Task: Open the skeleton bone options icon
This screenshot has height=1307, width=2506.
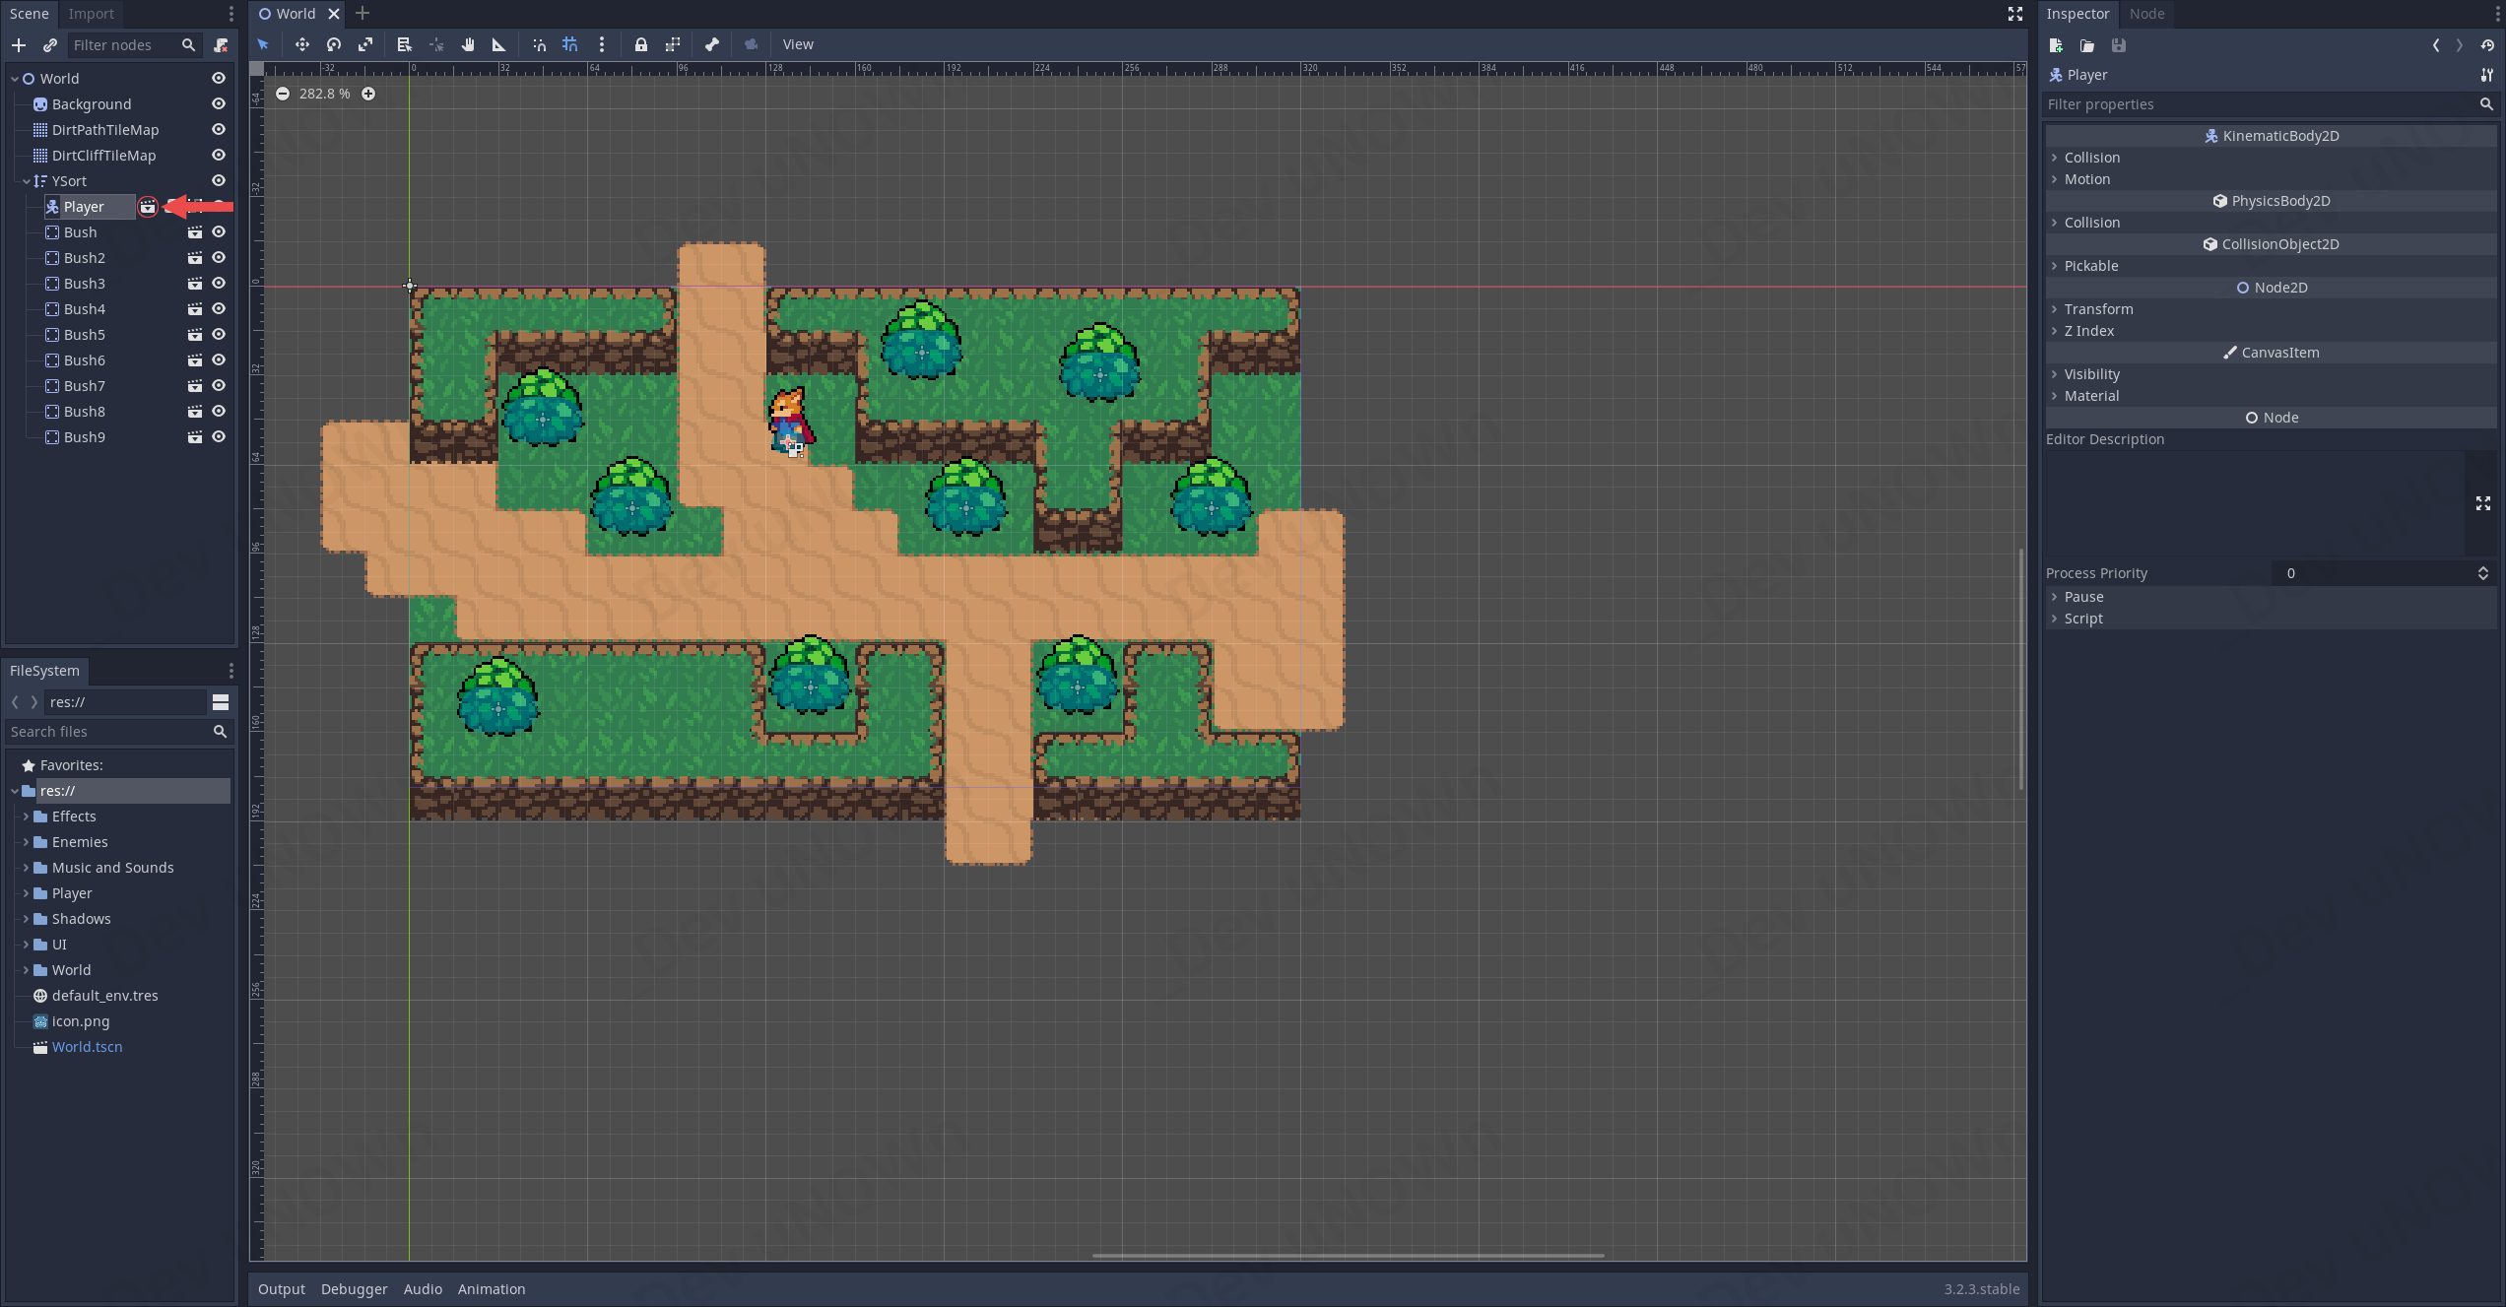Action: click(711, 44)
